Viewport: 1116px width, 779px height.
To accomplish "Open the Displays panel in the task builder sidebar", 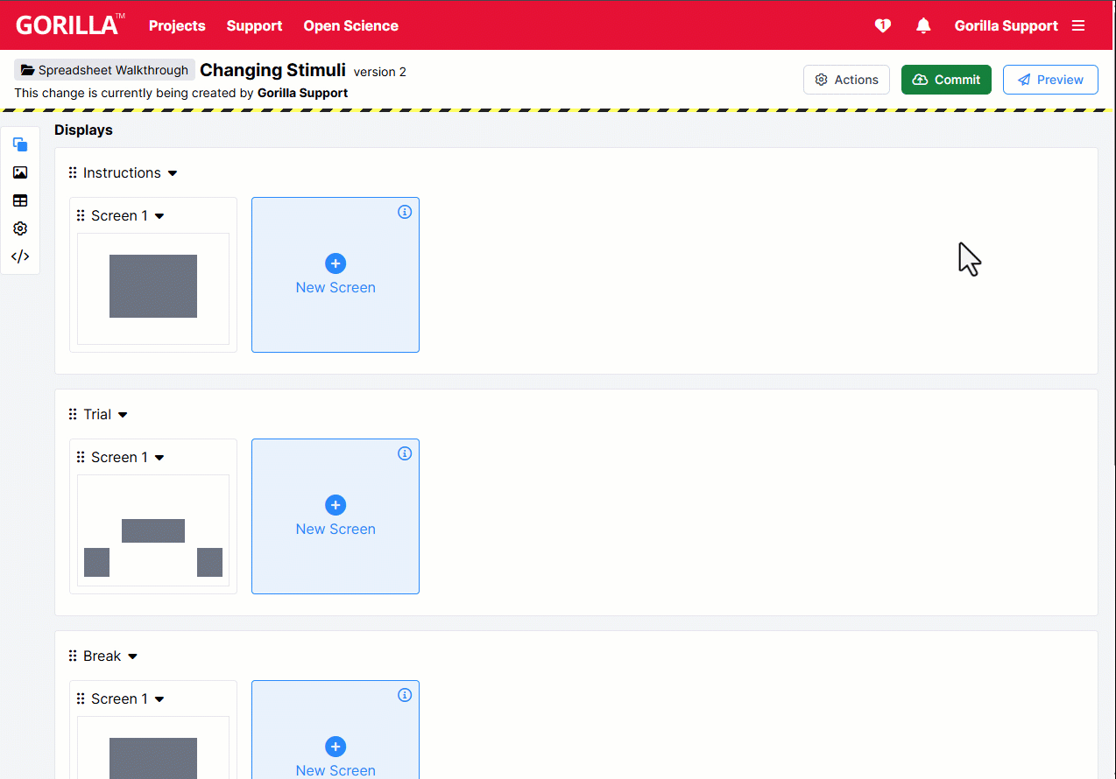I will coord(19,144).
